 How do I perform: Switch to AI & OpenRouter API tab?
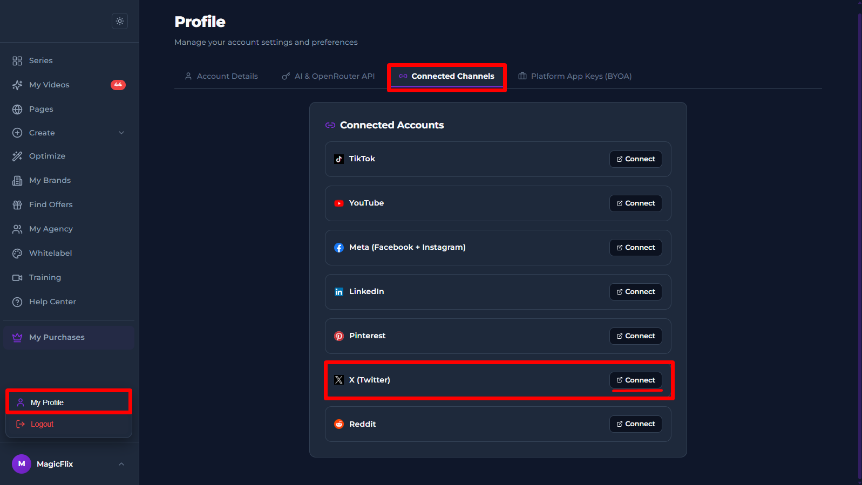tap(328, 76)
